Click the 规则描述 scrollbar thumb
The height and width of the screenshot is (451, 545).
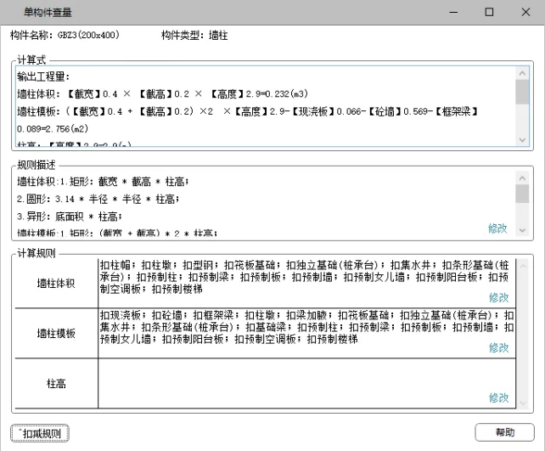(522, 193)
